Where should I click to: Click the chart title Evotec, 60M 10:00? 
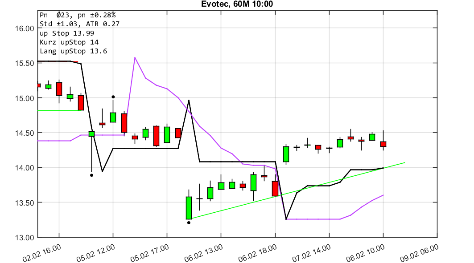point(237,4)
